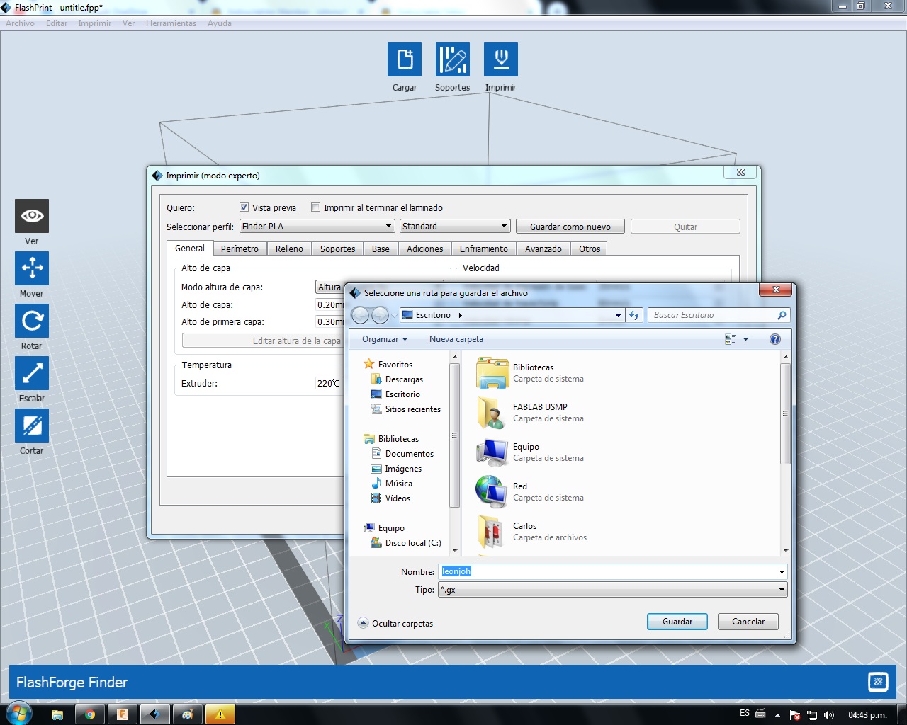Viewport: 907px width, 725px height.
Task: Open the Equipo computer icon in file list
Action: pos(491,452)
